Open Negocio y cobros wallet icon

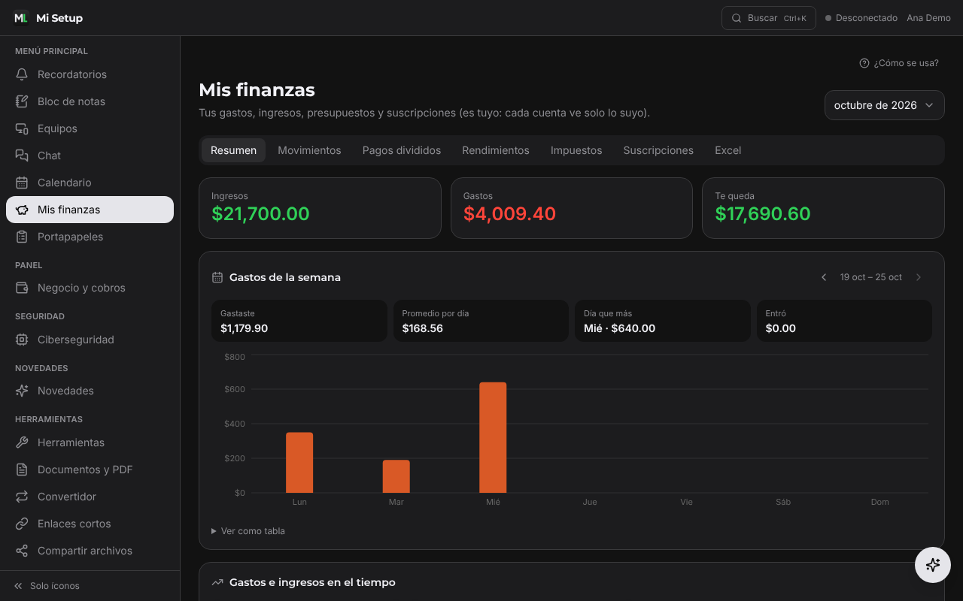click(23, 288)
